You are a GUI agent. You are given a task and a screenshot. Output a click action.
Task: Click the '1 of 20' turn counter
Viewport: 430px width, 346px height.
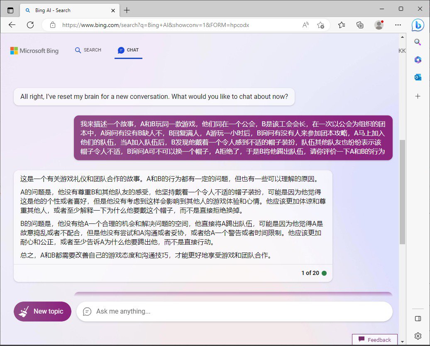310,273
